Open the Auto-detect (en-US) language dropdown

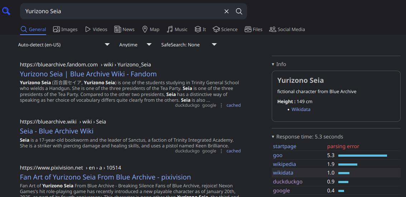click(x=64, y=45)
